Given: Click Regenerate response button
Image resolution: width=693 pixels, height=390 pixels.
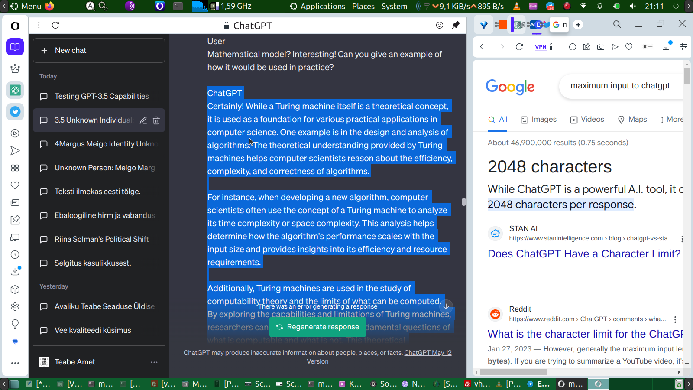Looking at the screenshot, I should coord(317,327).
